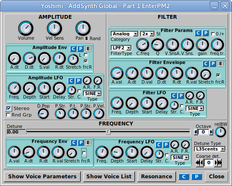
Task: Increase Octave with the right arrow
Action: pos(211,132)
